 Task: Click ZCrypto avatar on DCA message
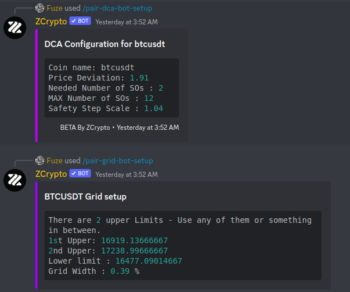click(x=15, y=28)
